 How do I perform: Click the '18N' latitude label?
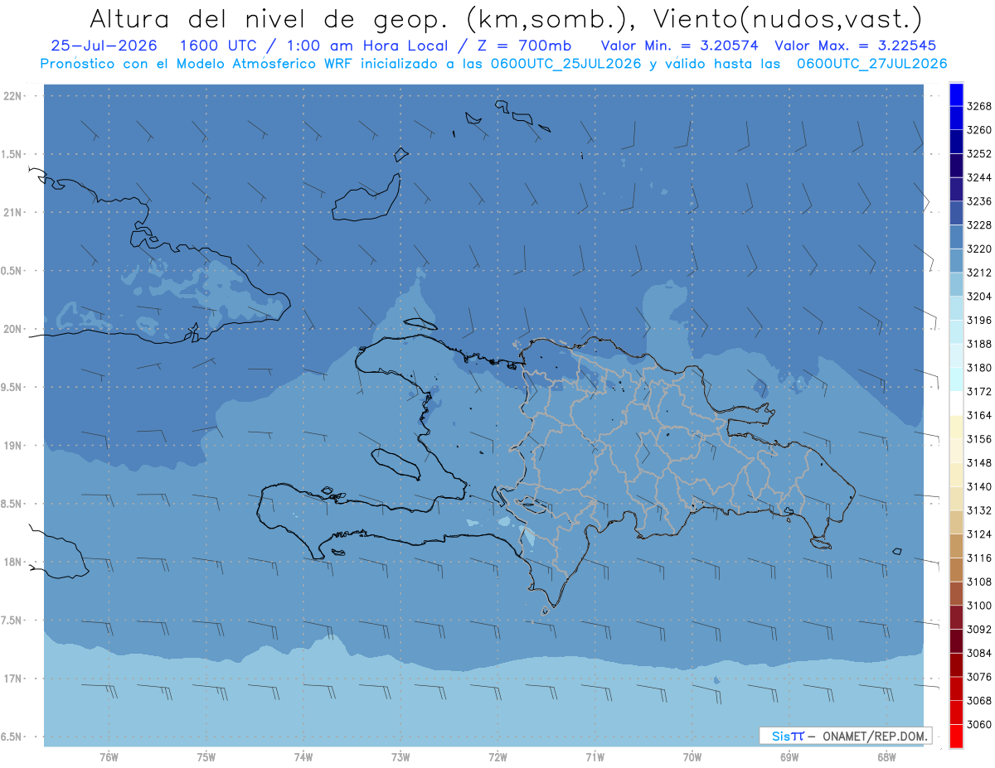pyautogui.click(x=13, y=562)
